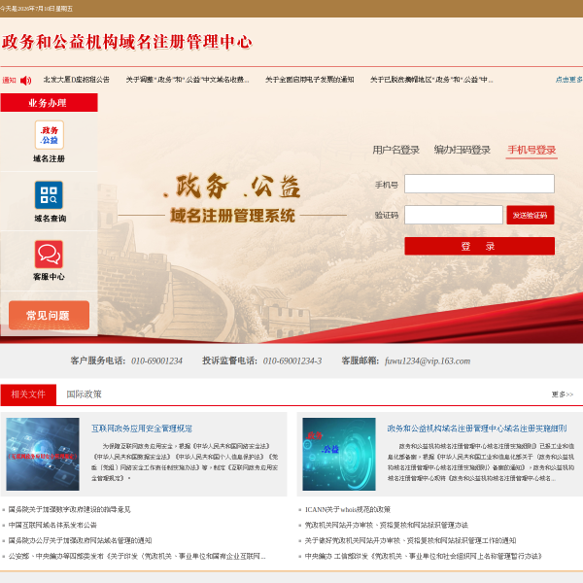Click the notification speaker icon
The width and height of the screenshot is (583, 583).
25,80
